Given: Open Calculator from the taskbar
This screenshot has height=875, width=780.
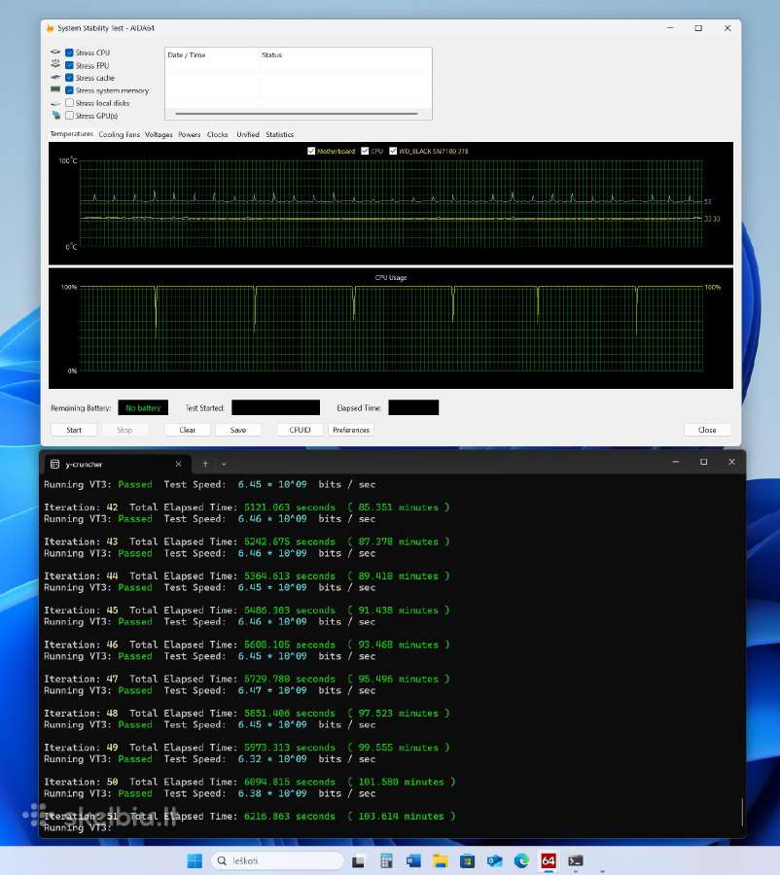Looking at the screenshot, I should (386, 861).
